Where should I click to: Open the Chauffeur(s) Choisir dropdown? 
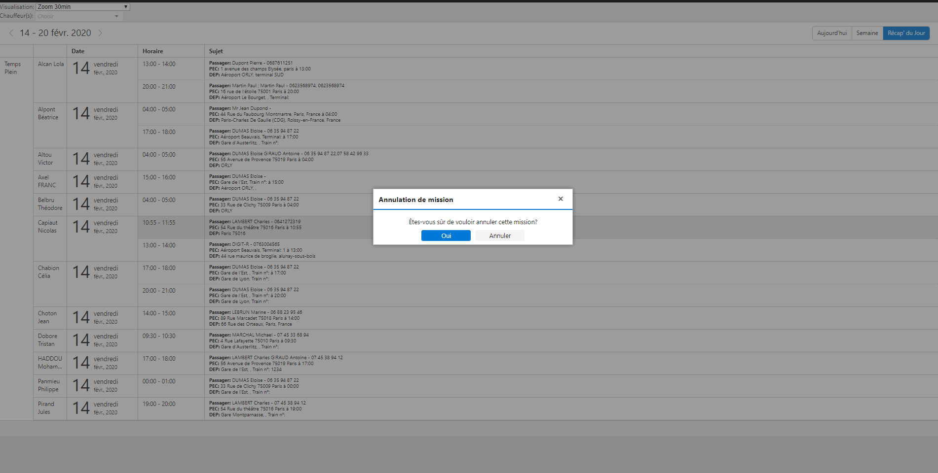pyautogui.click(x=78, y=16)
